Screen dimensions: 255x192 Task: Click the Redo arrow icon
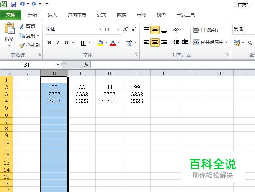point(34,4)
